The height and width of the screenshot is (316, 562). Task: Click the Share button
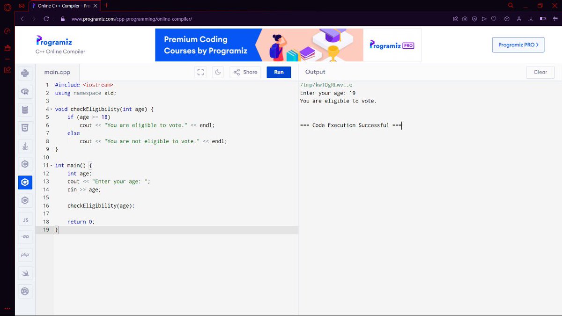245,72
